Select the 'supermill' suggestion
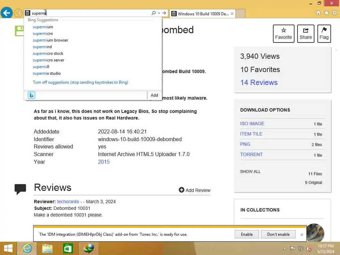This screenshot has width=340, height=255. pos(41,66)
